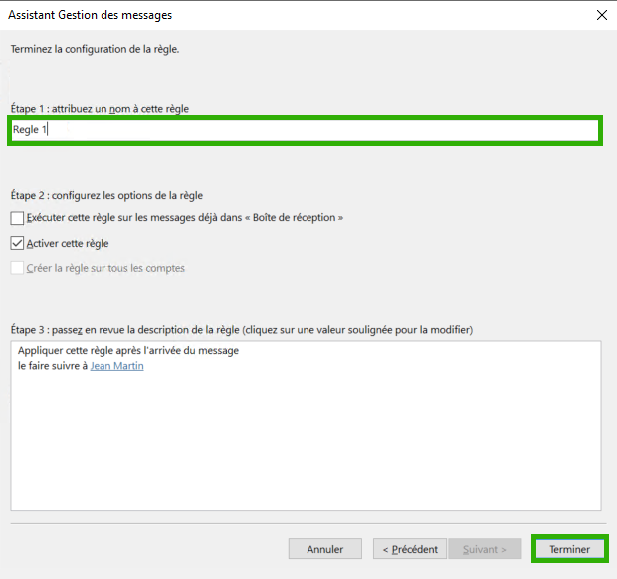Click the greyed-out Suivant button

(485, 549)
